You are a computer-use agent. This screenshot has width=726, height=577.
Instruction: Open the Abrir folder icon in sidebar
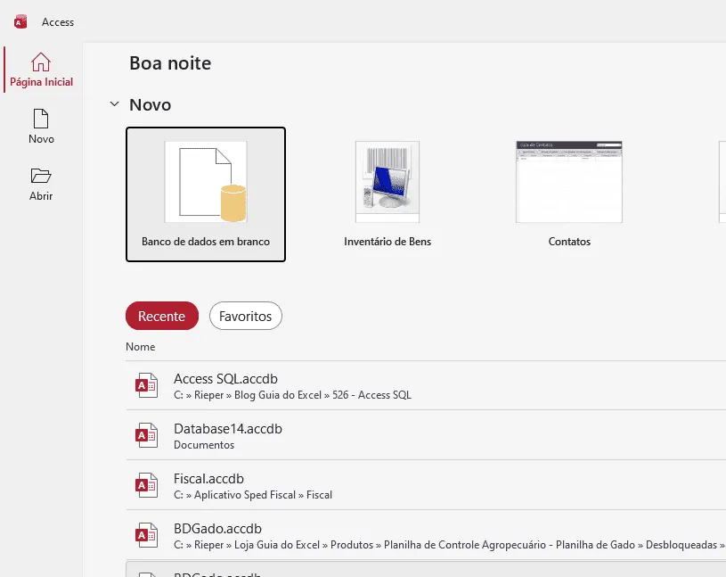(x=41, y=176)
